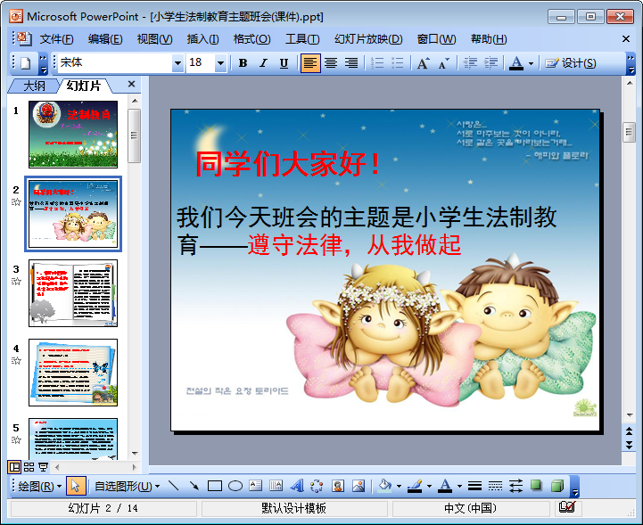Toggle Italic formatting
The height and width of the screenshot is (525, 643).
(263, 63)
